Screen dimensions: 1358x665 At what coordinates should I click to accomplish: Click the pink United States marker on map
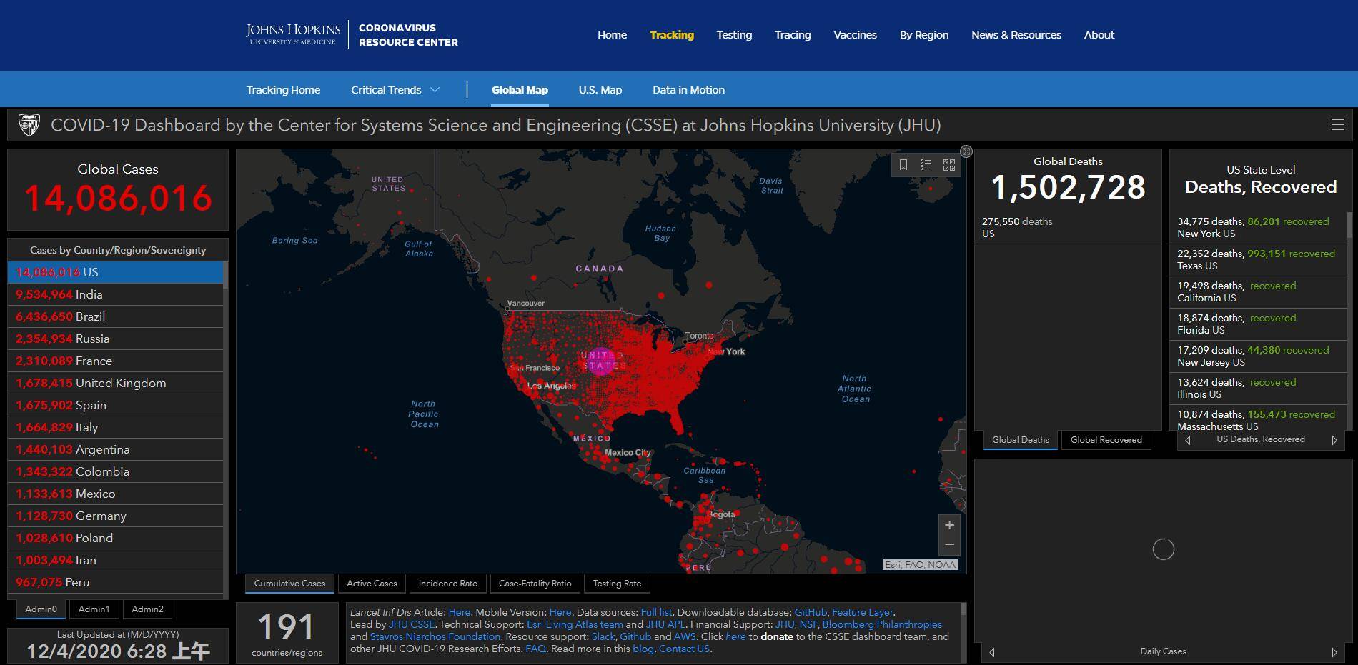[601, 361]
